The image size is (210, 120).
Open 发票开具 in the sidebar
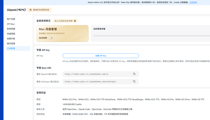(x=11, y=39)
